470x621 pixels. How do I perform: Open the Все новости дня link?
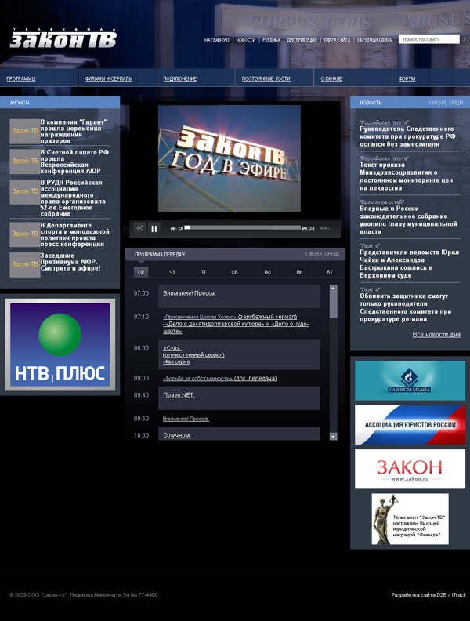[436, 335]
